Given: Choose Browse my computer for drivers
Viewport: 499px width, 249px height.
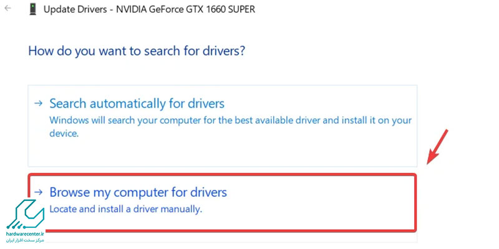Looking at the screenshot, I should pos(138,192).
